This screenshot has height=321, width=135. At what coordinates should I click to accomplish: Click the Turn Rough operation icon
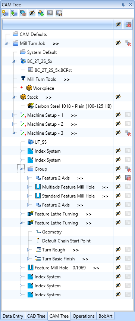(38, 250)
